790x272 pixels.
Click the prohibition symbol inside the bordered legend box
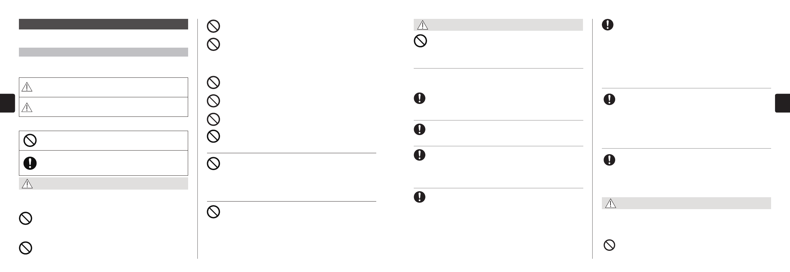[30, 141]
